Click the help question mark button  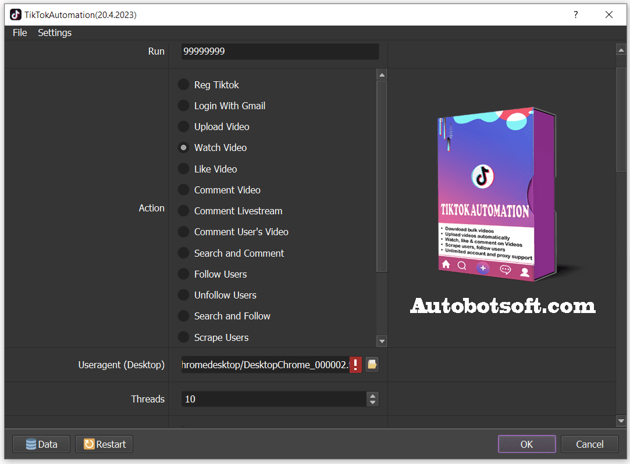[576, 15]
